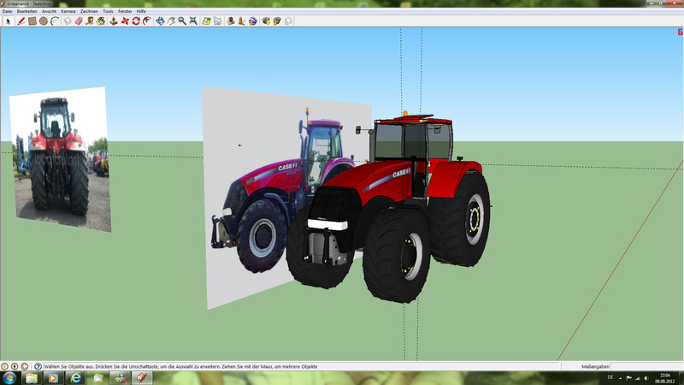Pick the Paint Bucket tool

101,21
